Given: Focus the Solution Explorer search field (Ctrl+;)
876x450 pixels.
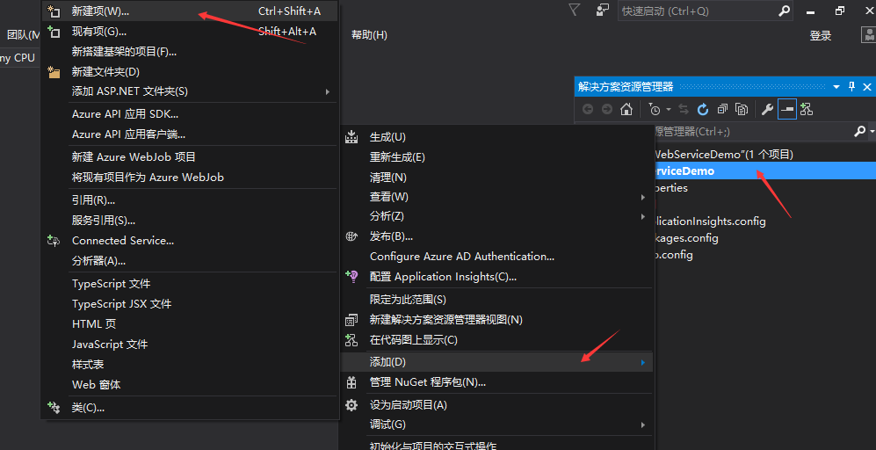Looking at the screenshot, I should pyautogui.click(x=752, y=131).
